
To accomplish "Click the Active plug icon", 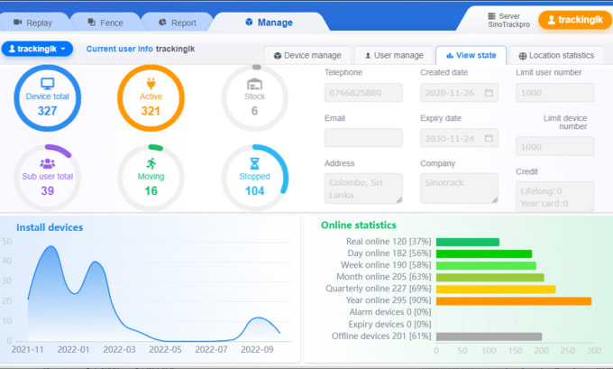I will (151, 83).
